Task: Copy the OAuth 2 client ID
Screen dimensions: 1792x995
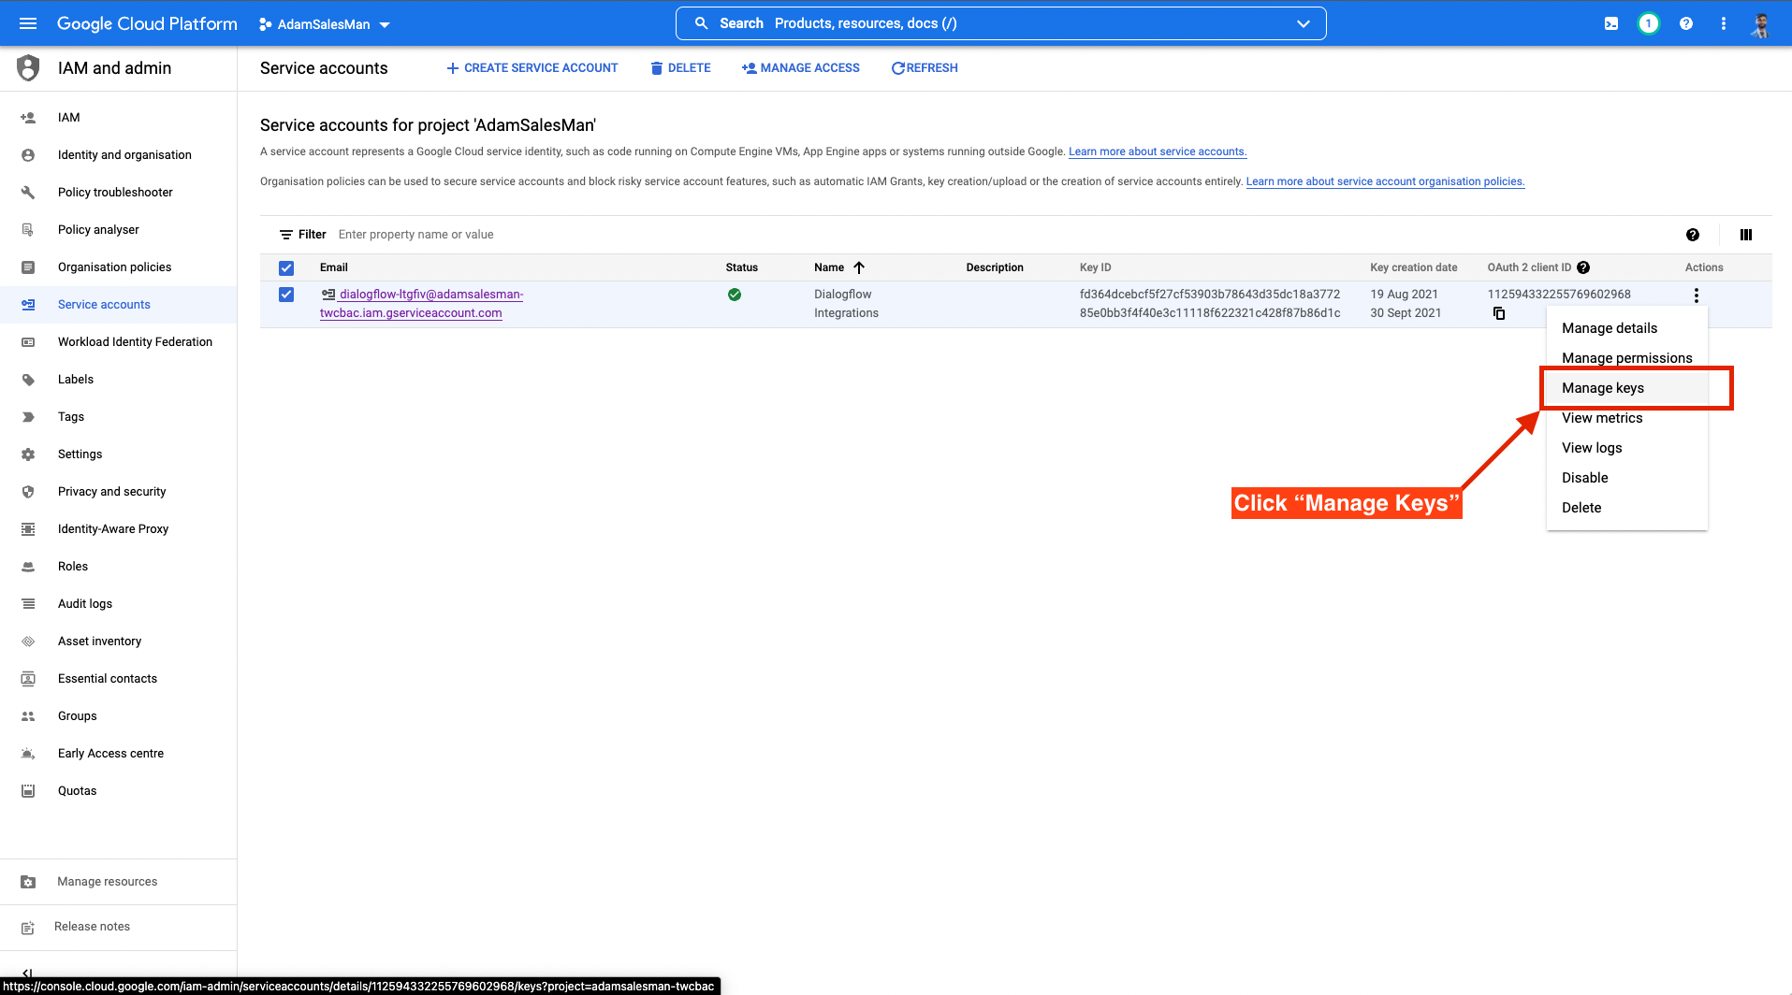Action: tap(1499, 313)
